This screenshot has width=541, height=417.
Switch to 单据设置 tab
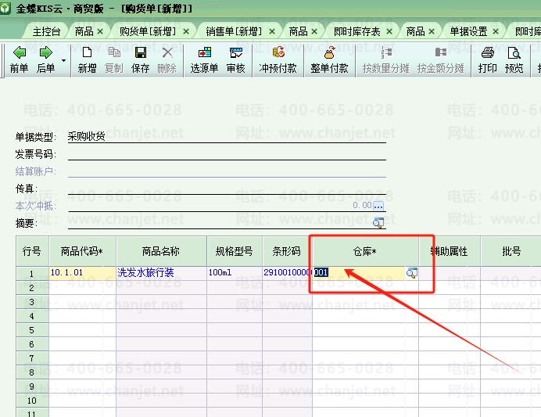[x=468, y=32]
